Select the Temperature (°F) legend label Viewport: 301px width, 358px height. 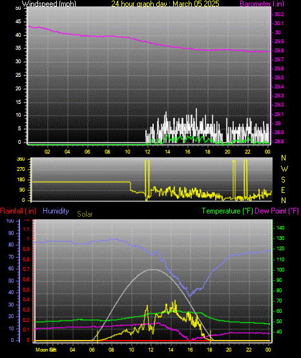[x=227, y=211]
